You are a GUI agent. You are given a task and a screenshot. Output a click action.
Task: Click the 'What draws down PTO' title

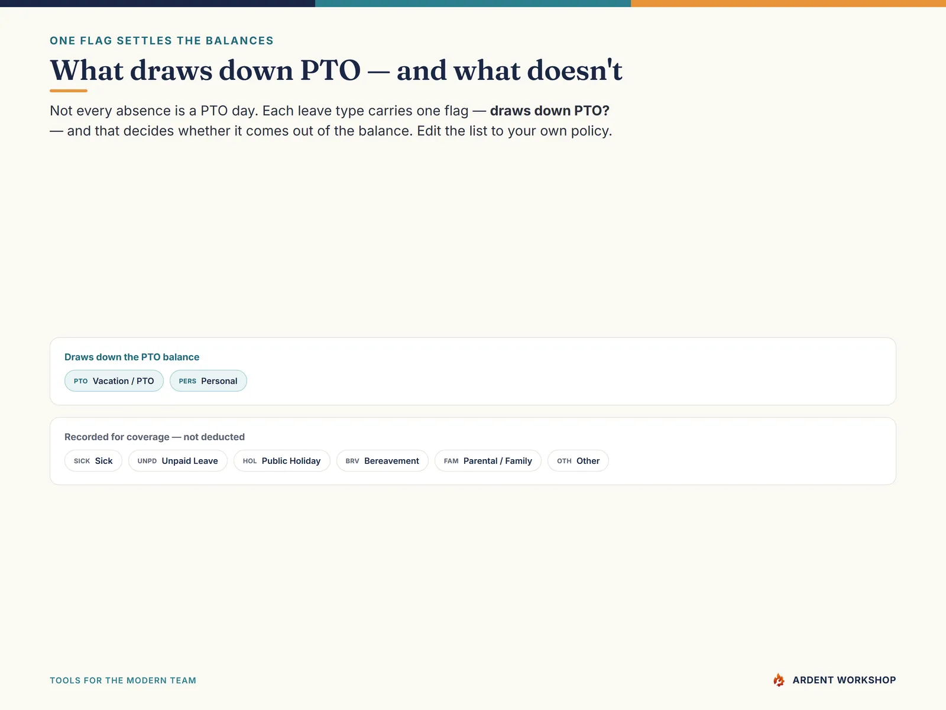click(x=336, y=70)
